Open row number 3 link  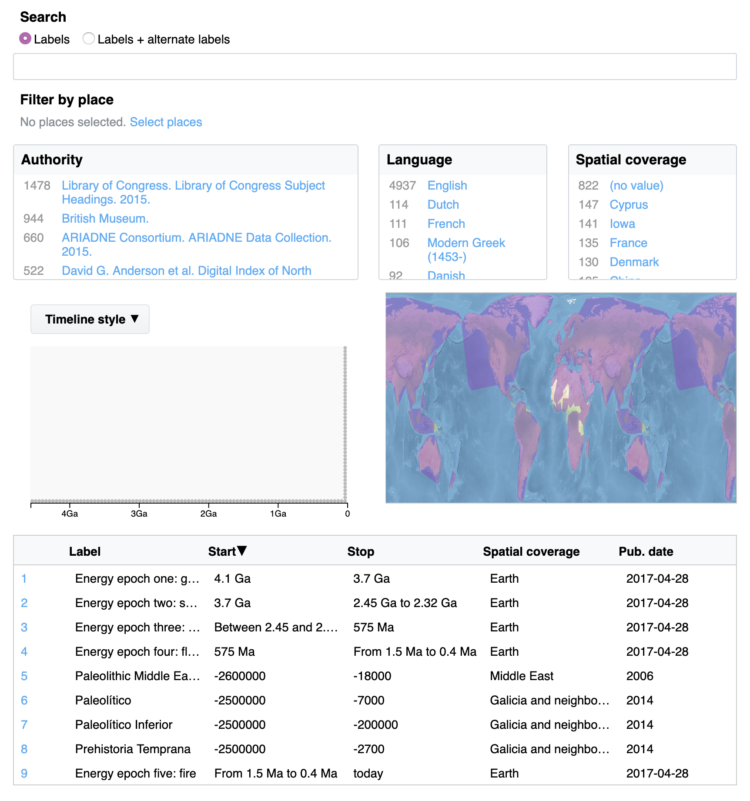pyautogui.click(x=24, y=627)
